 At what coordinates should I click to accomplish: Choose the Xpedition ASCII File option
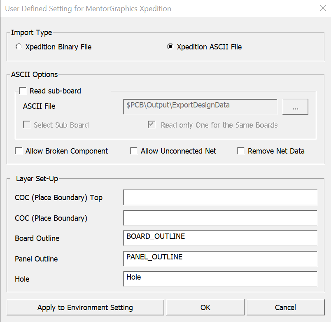pos(170,47)
